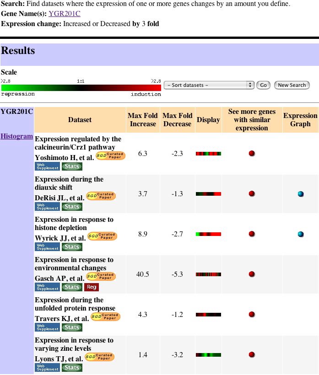Click Reg icon for Gasch environmental changes
Viewport: 319px width, 375px height.
pyautogui.click(x=92, y=287)
